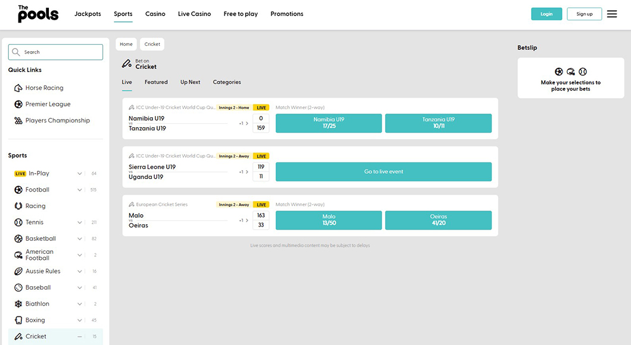Image resolution: width=631 pixels, height=345 pixels.
Task: Switch to the Live tab
Action: click(127, 82)
